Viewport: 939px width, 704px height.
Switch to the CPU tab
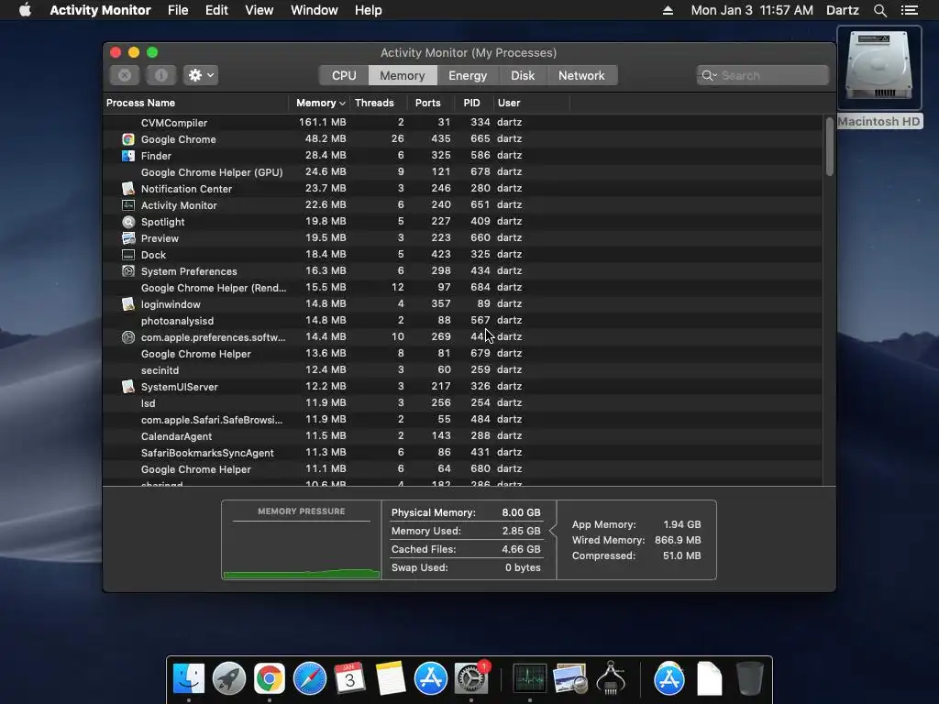344,75
